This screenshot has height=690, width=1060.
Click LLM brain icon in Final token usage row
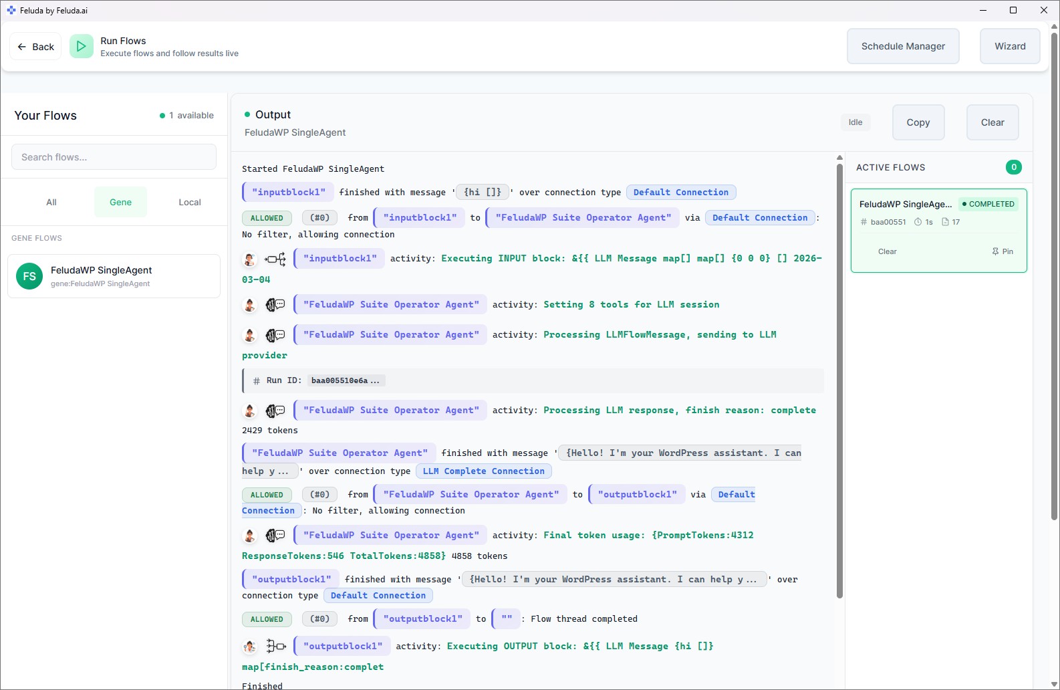point(275,536)
